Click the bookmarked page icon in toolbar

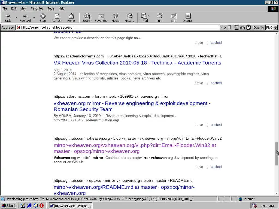click(x=236, y=27)
